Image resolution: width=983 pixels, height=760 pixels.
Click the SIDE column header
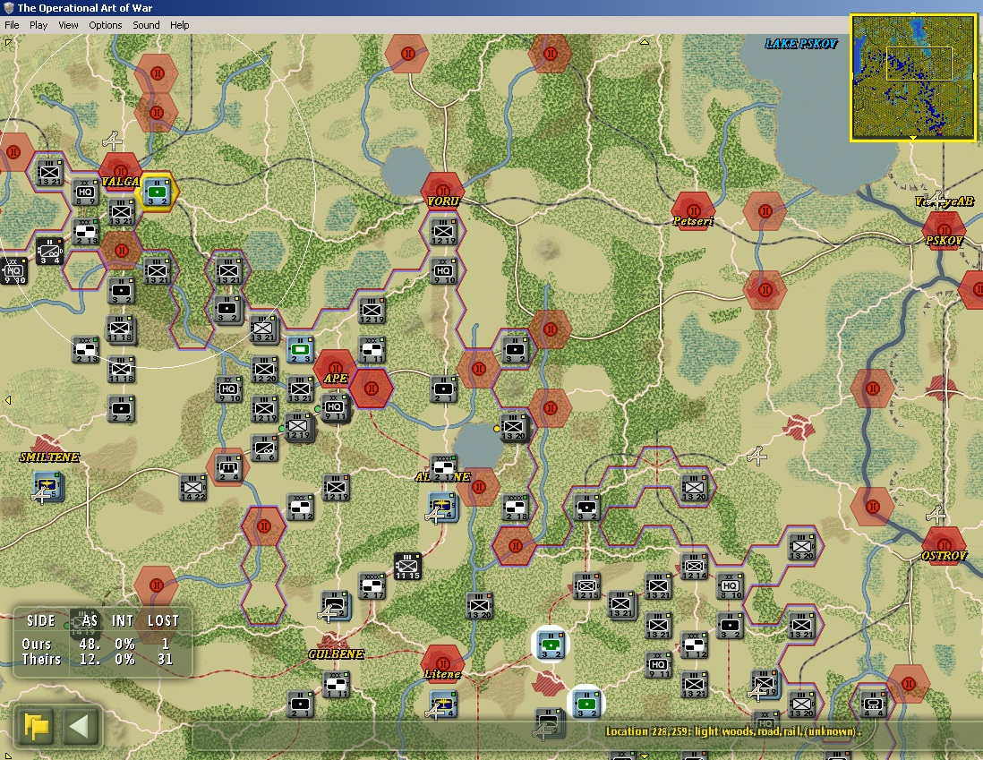tap(41, 620)
